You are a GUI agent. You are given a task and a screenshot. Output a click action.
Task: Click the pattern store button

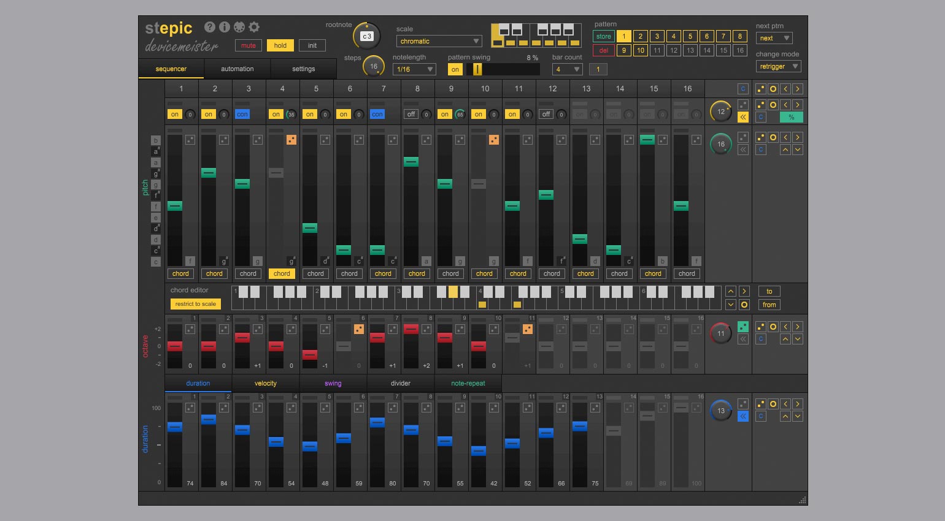tap(604, 36)
